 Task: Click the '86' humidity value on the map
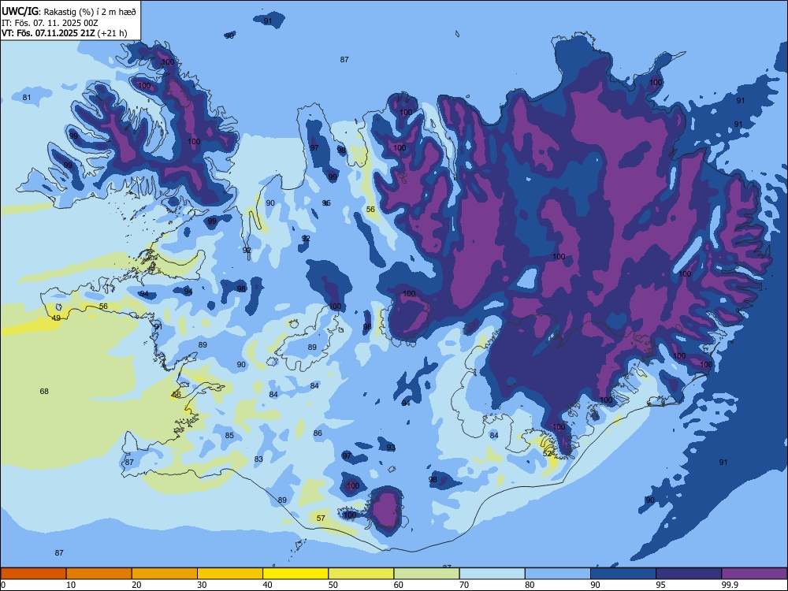[318, 433]
